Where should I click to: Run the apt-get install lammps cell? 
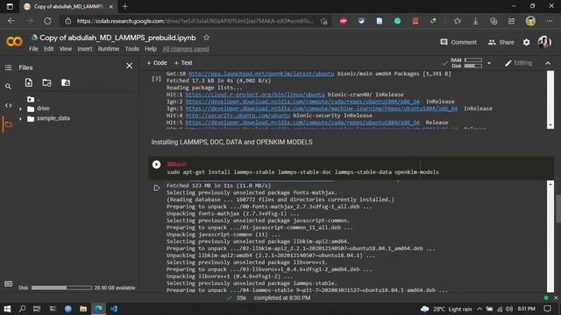[x=156, y=164]
